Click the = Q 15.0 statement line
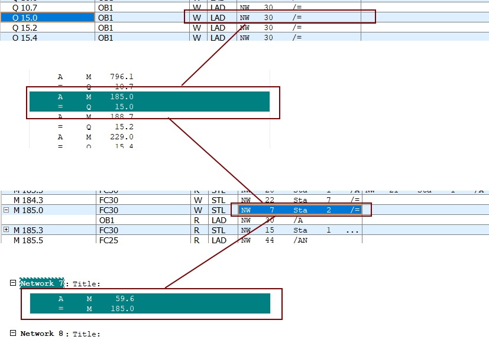 [150, 106]
